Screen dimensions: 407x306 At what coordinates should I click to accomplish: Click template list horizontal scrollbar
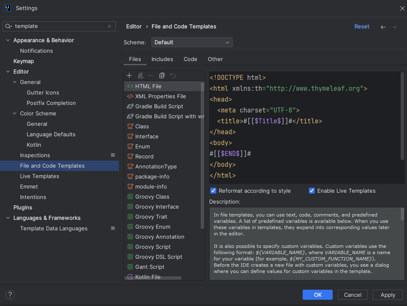coord(153,278)
